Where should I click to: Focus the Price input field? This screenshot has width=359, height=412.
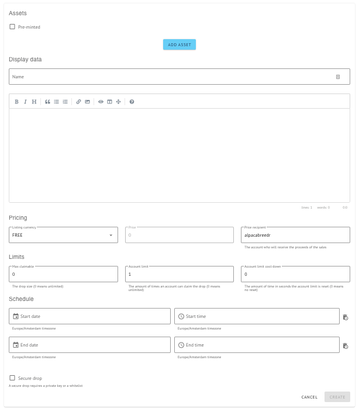click(x=179, y=235)
